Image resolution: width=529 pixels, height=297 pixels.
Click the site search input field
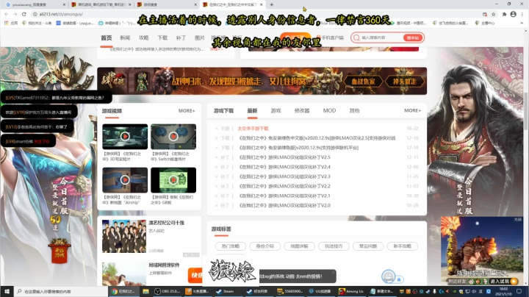381,37
